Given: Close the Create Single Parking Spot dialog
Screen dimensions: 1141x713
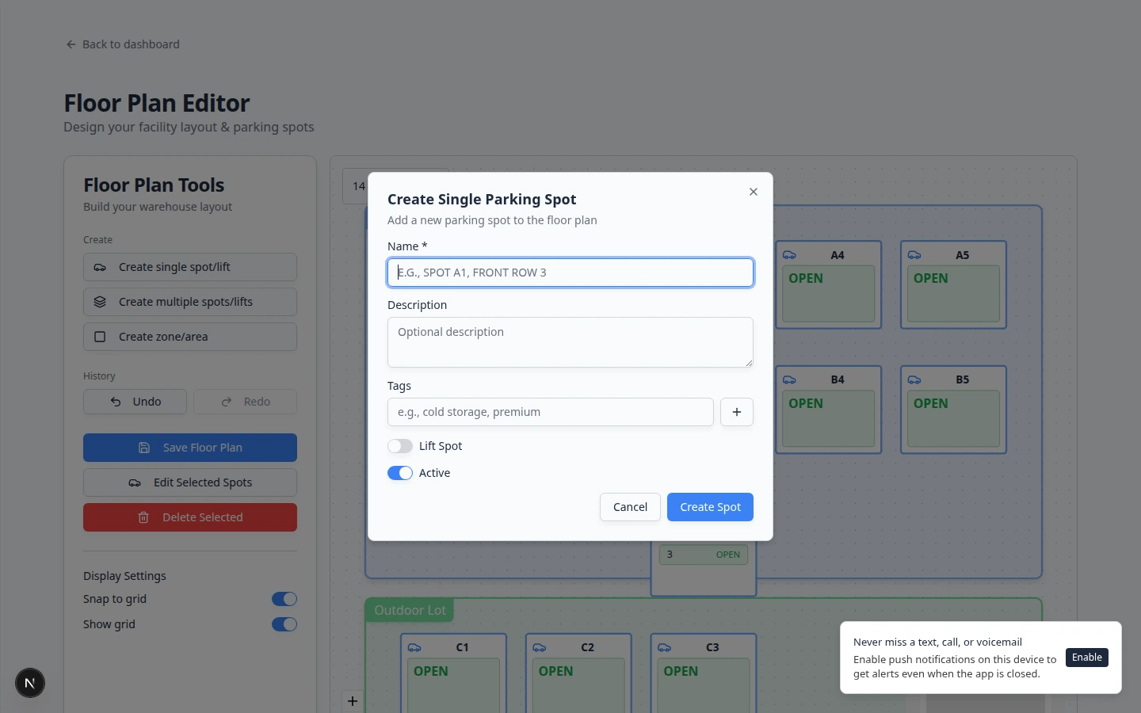Looking at the screenshot, I should pyautogui.click(x=754, y=192).
